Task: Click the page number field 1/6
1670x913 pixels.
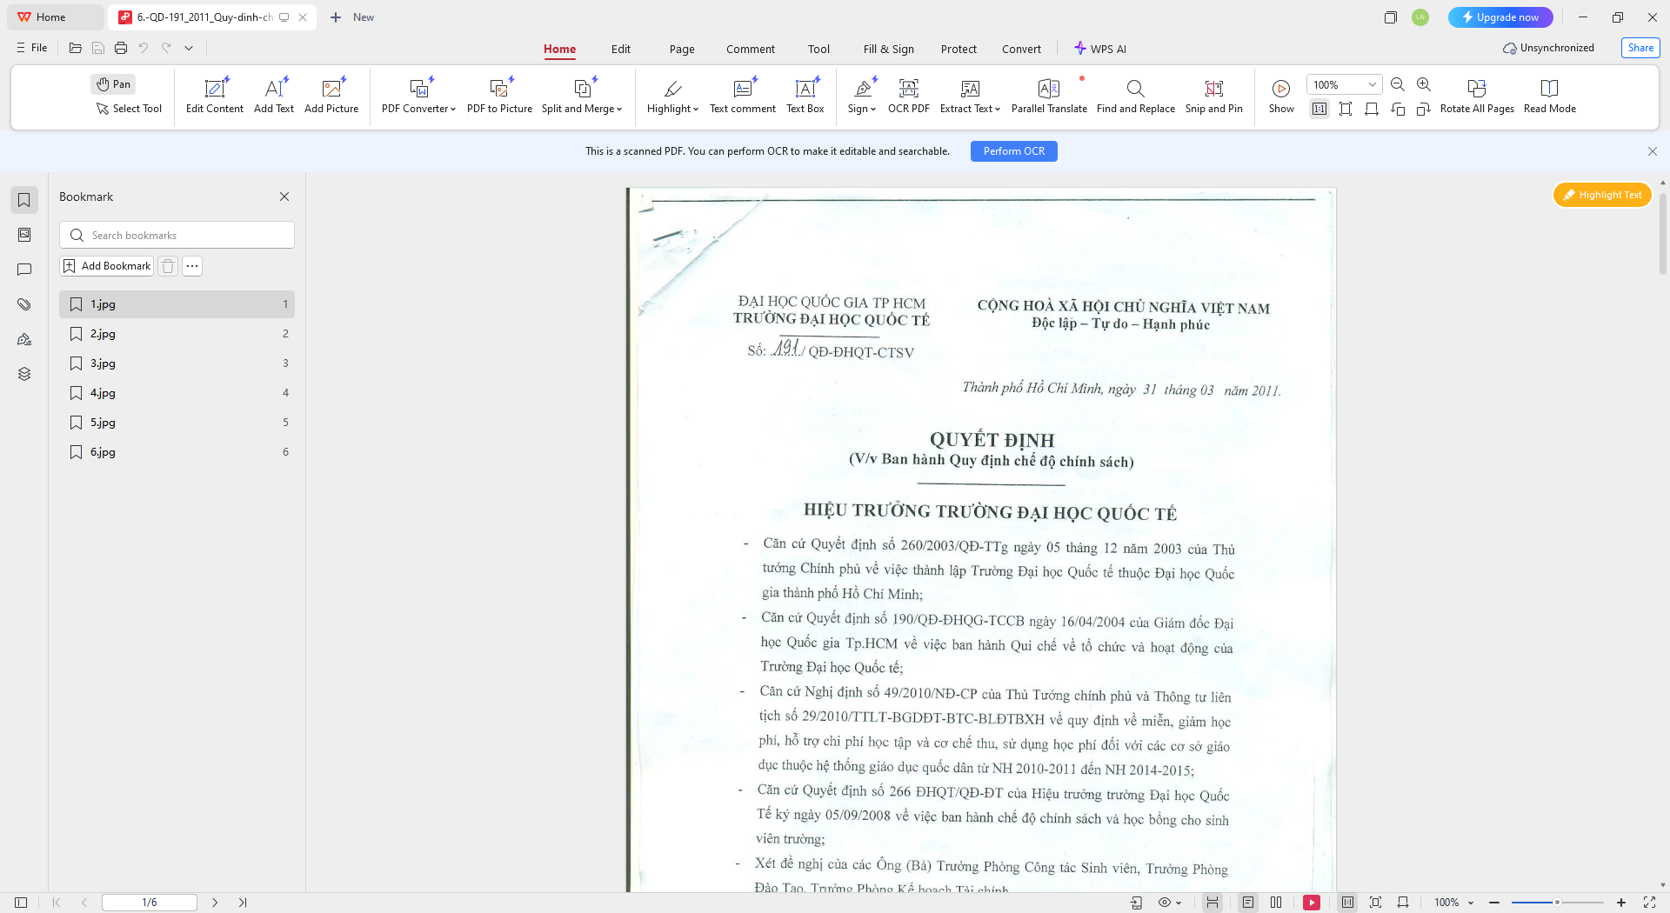Action: tap(150, 903)
